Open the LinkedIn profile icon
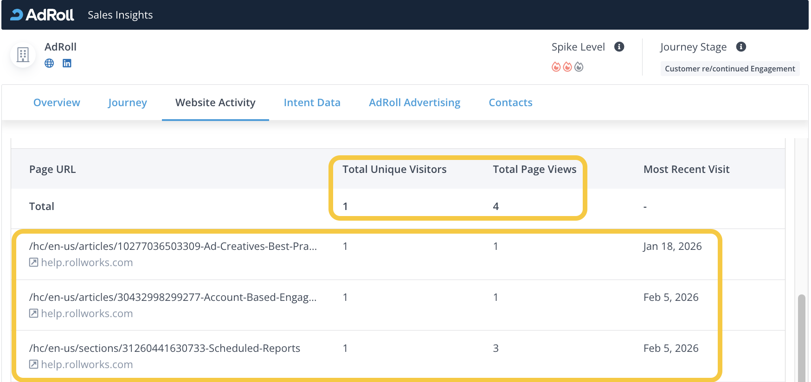This screenshot has height=382, width=811. [x=67, y=63]
